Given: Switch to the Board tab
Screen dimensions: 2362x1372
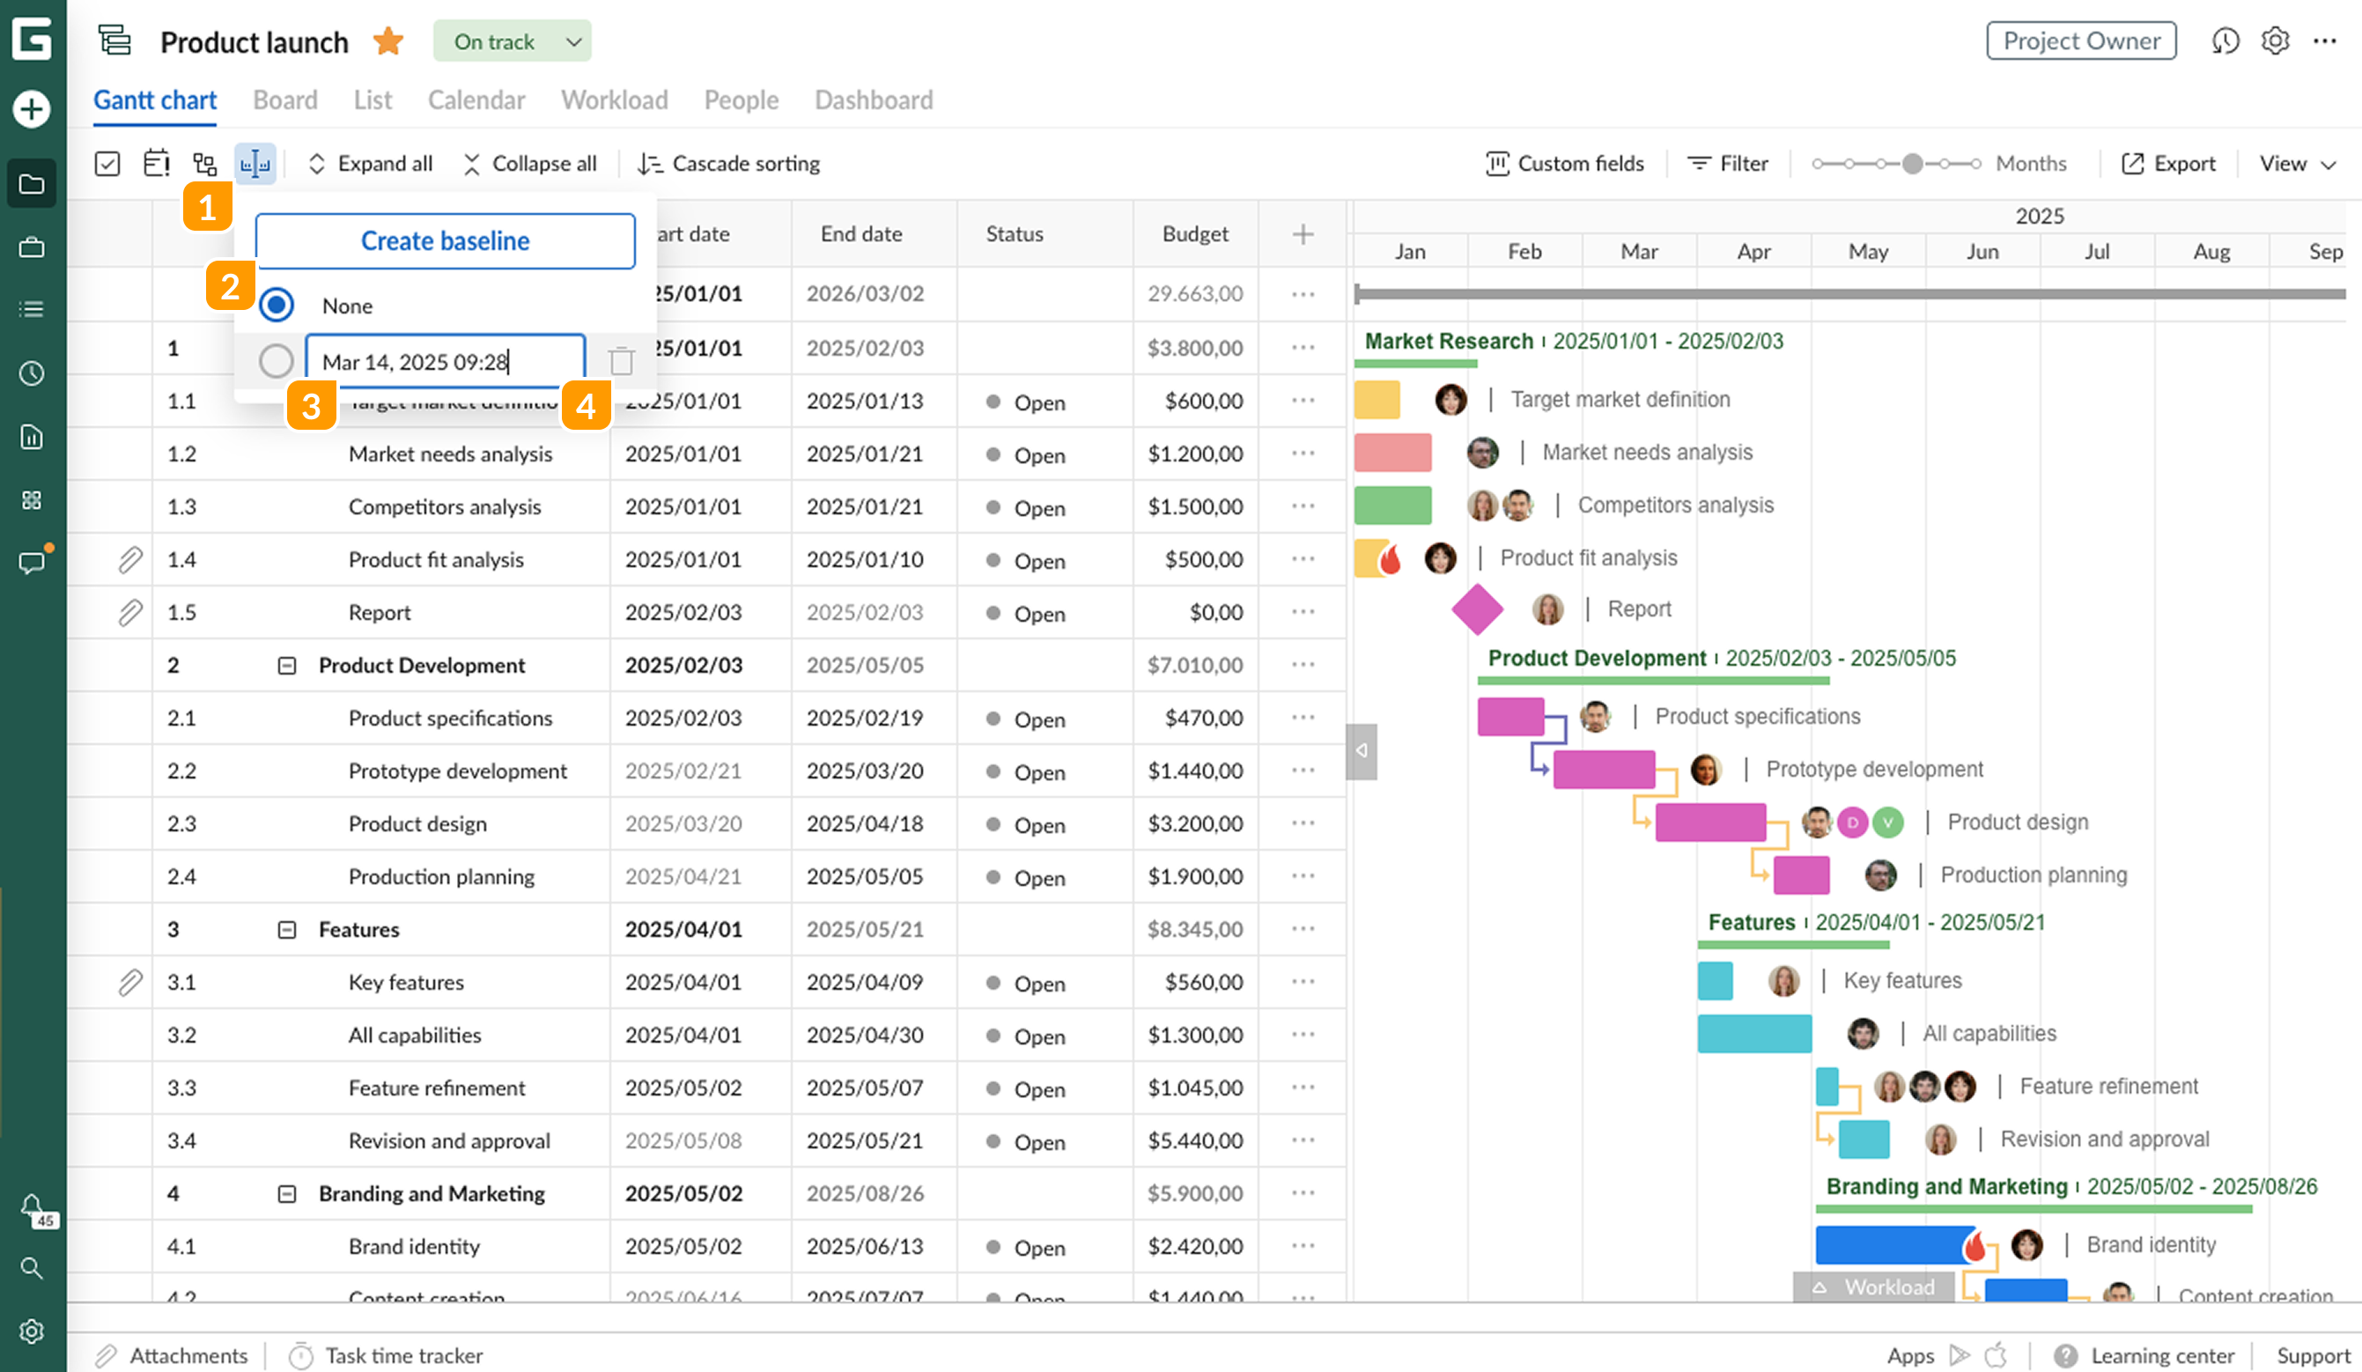Looking at the screenshot, I should 285,100.
